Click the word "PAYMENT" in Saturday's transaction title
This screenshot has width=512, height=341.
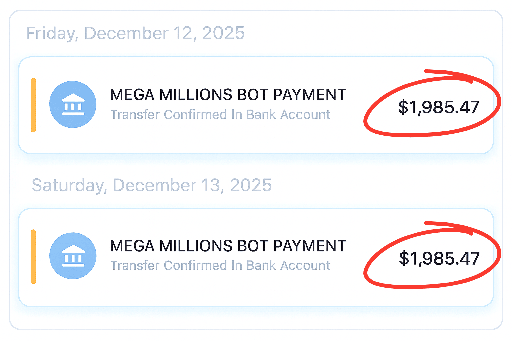point(310,246)
